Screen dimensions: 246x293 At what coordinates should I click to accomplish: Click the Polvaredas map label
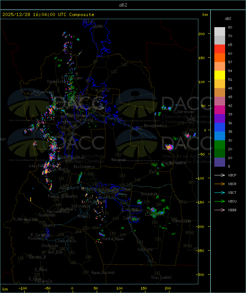pos(44,92)
